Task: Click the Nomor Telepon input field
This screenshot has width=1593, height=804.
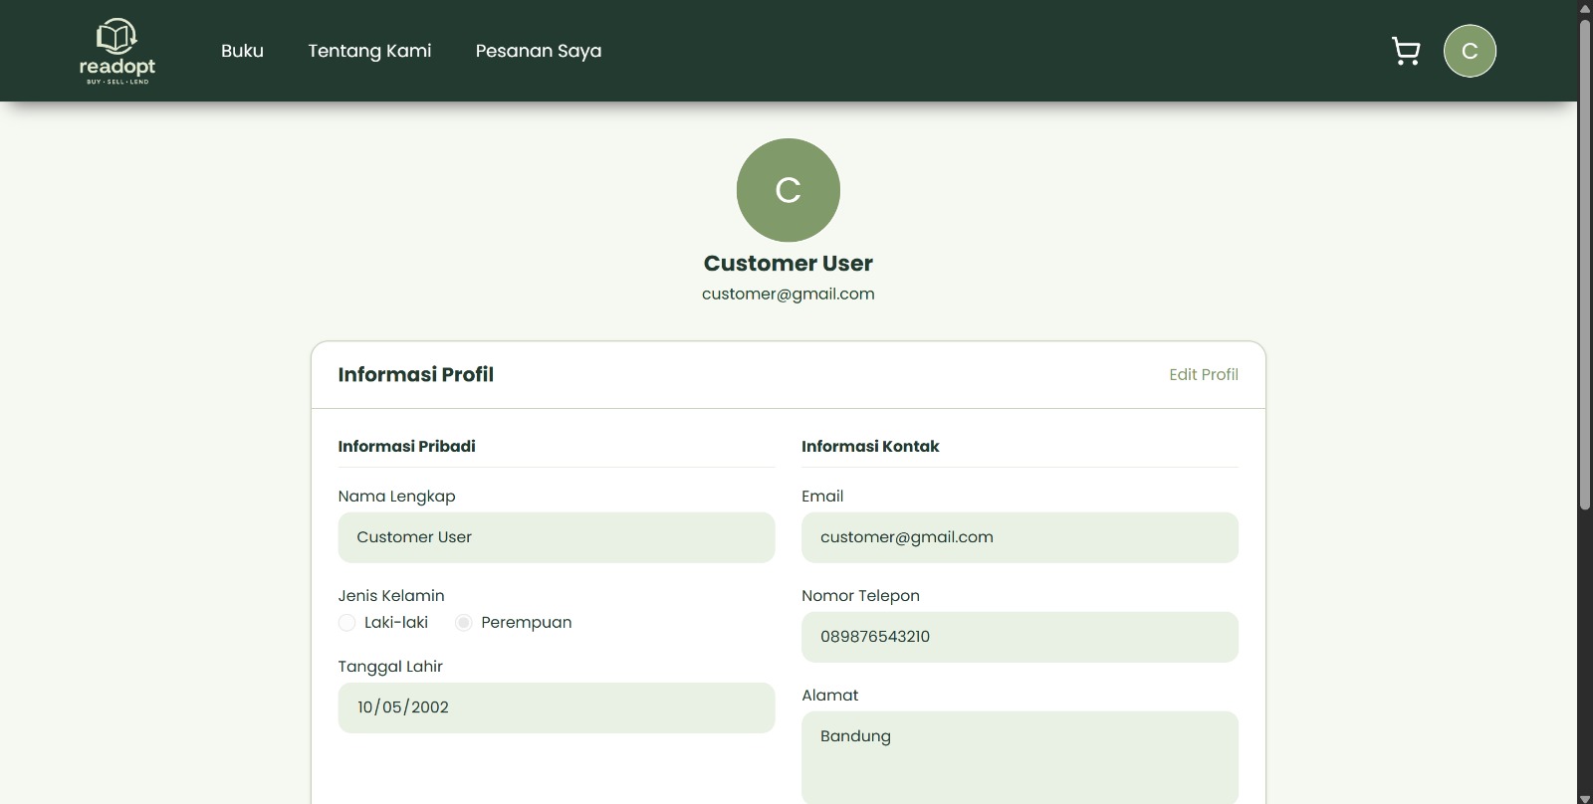Action: tap(1020, 637)
